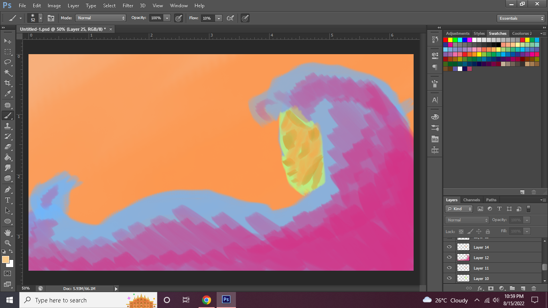Toggle tablet pressure for size
The height and width of the screenshot is (308, 548).
[x=245, y=18]
